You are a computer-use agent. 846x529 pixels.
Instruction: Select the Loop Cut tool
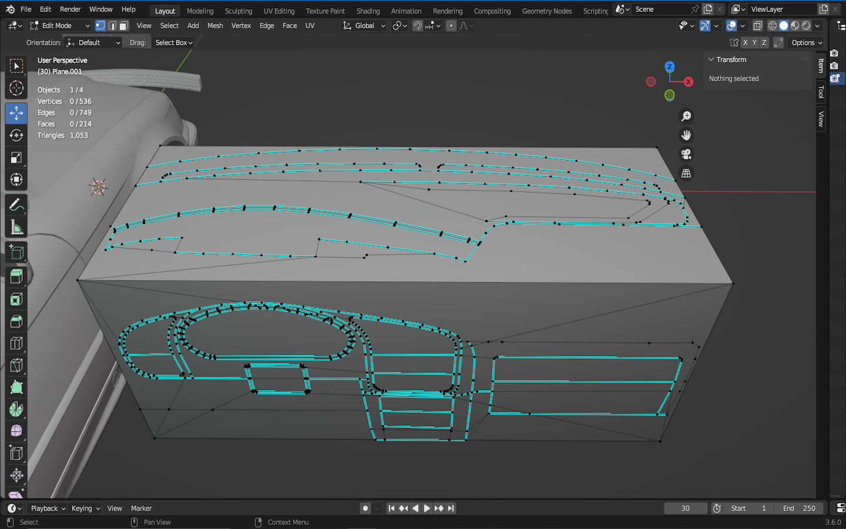tap(16, 343)
